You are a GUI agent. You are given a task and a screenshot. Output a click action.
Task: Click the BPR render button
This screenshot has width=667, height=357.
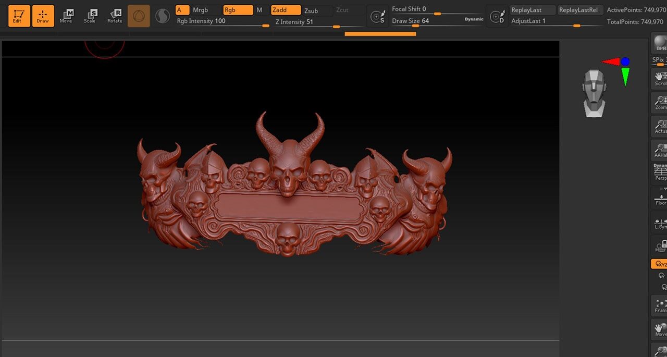(x=659, y=43)
